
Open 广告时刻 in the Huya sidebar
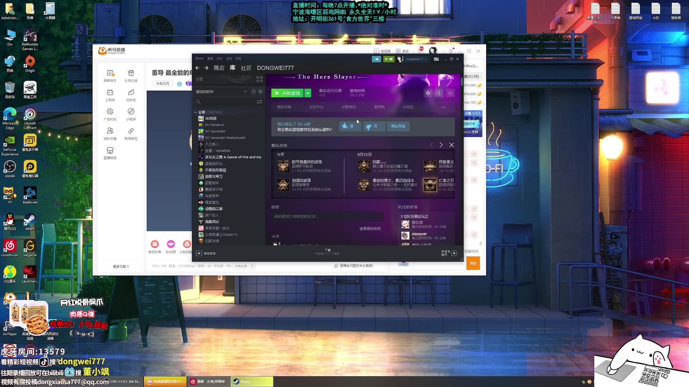coord(110,115)
